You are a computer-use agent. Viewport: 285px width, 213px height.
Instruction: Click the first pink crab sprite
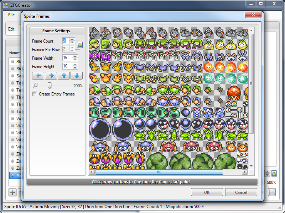(x=168, y=147)
